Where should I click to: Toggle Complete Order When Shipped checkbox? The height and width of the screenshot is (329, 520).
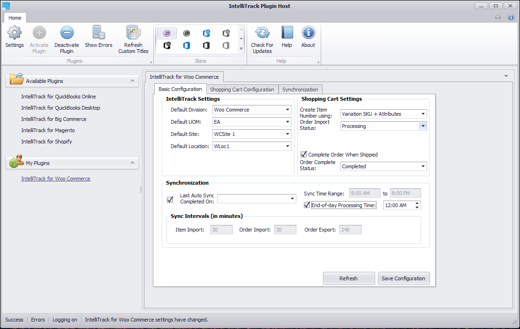(x=303, y=154)
